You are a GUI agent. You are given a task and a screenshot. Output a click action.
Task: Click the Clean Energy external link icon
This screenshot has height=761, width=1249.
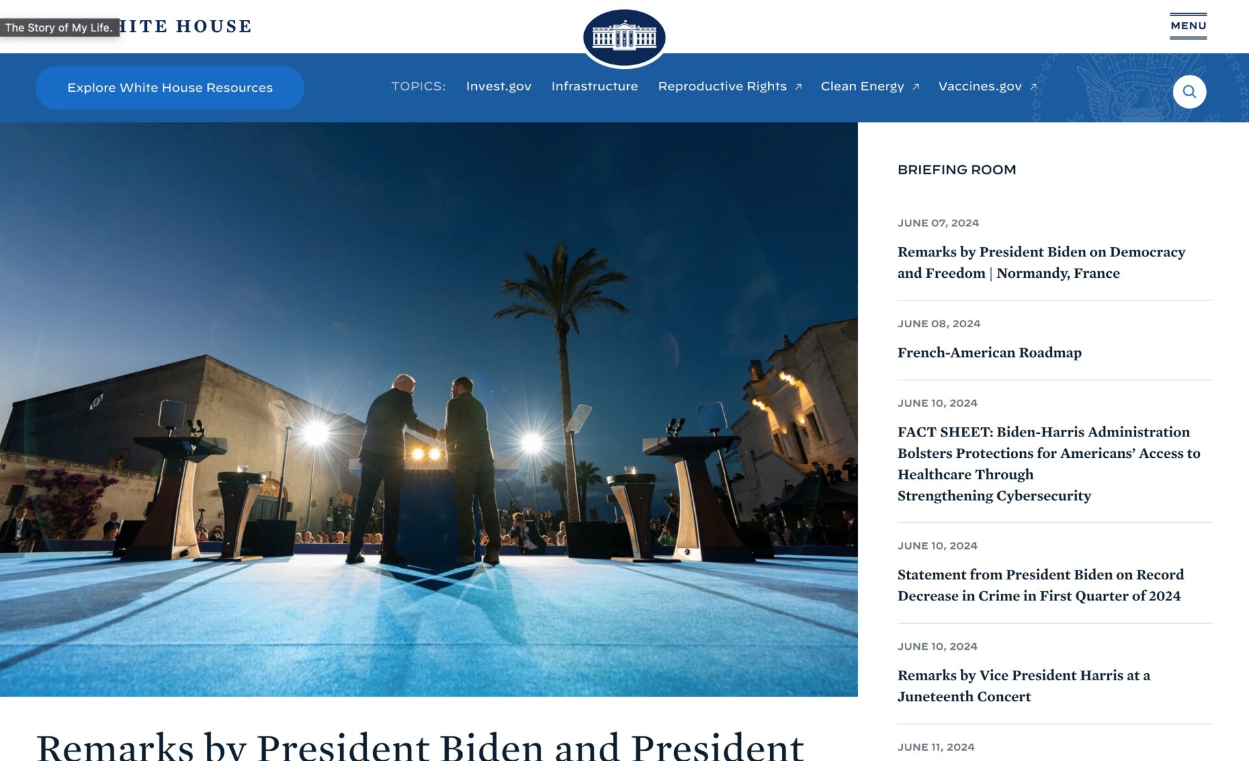pos(918,87)
